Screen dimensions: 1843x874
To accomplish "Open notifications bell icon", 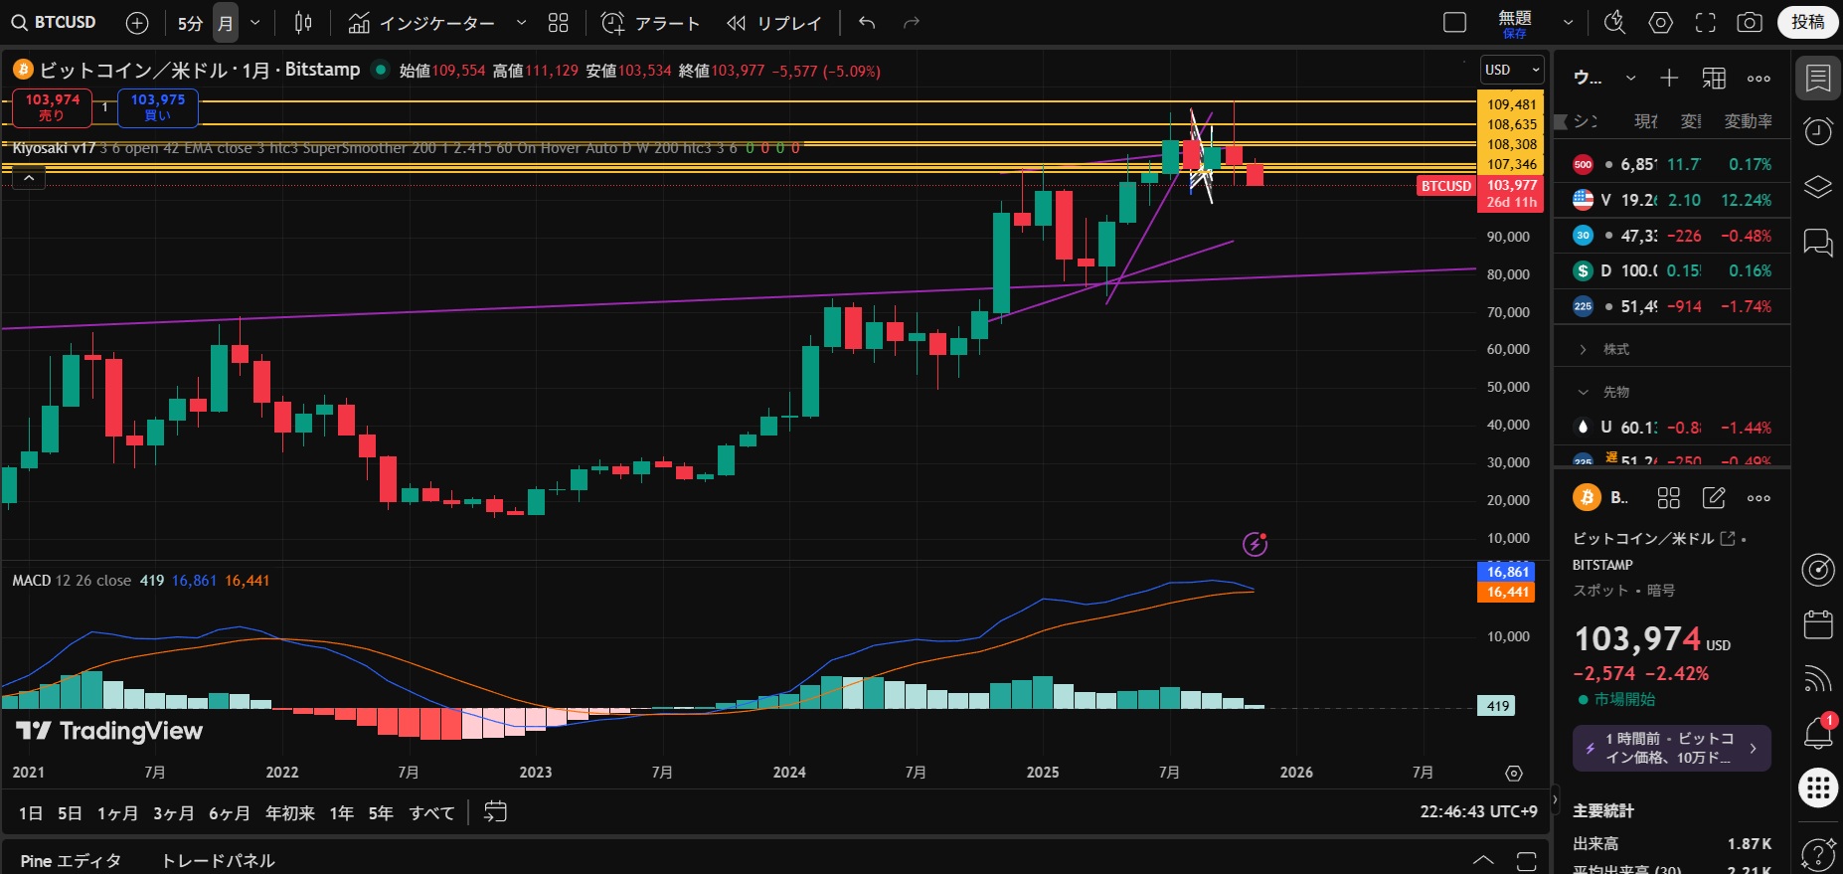I will (x=1817, y=734).
